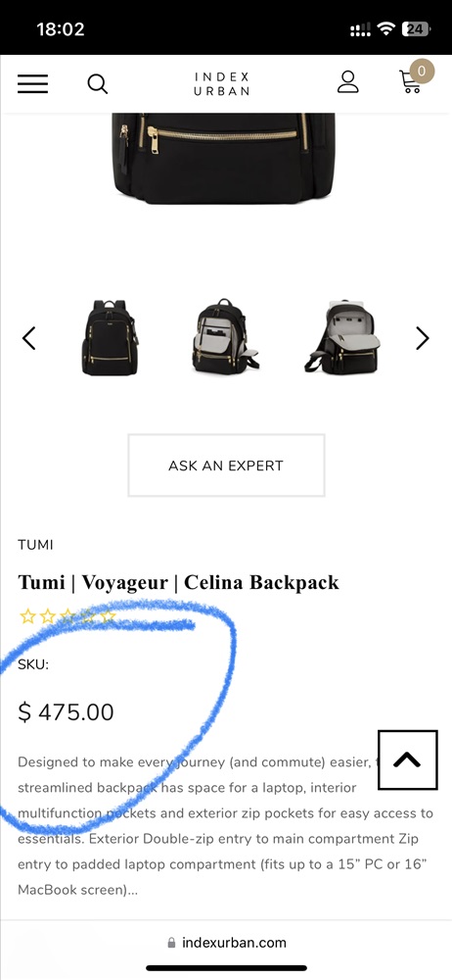452x980 pixels.
Task: Click the TUMI brand link
Action: pyautogui.click(x=35, y=545)
